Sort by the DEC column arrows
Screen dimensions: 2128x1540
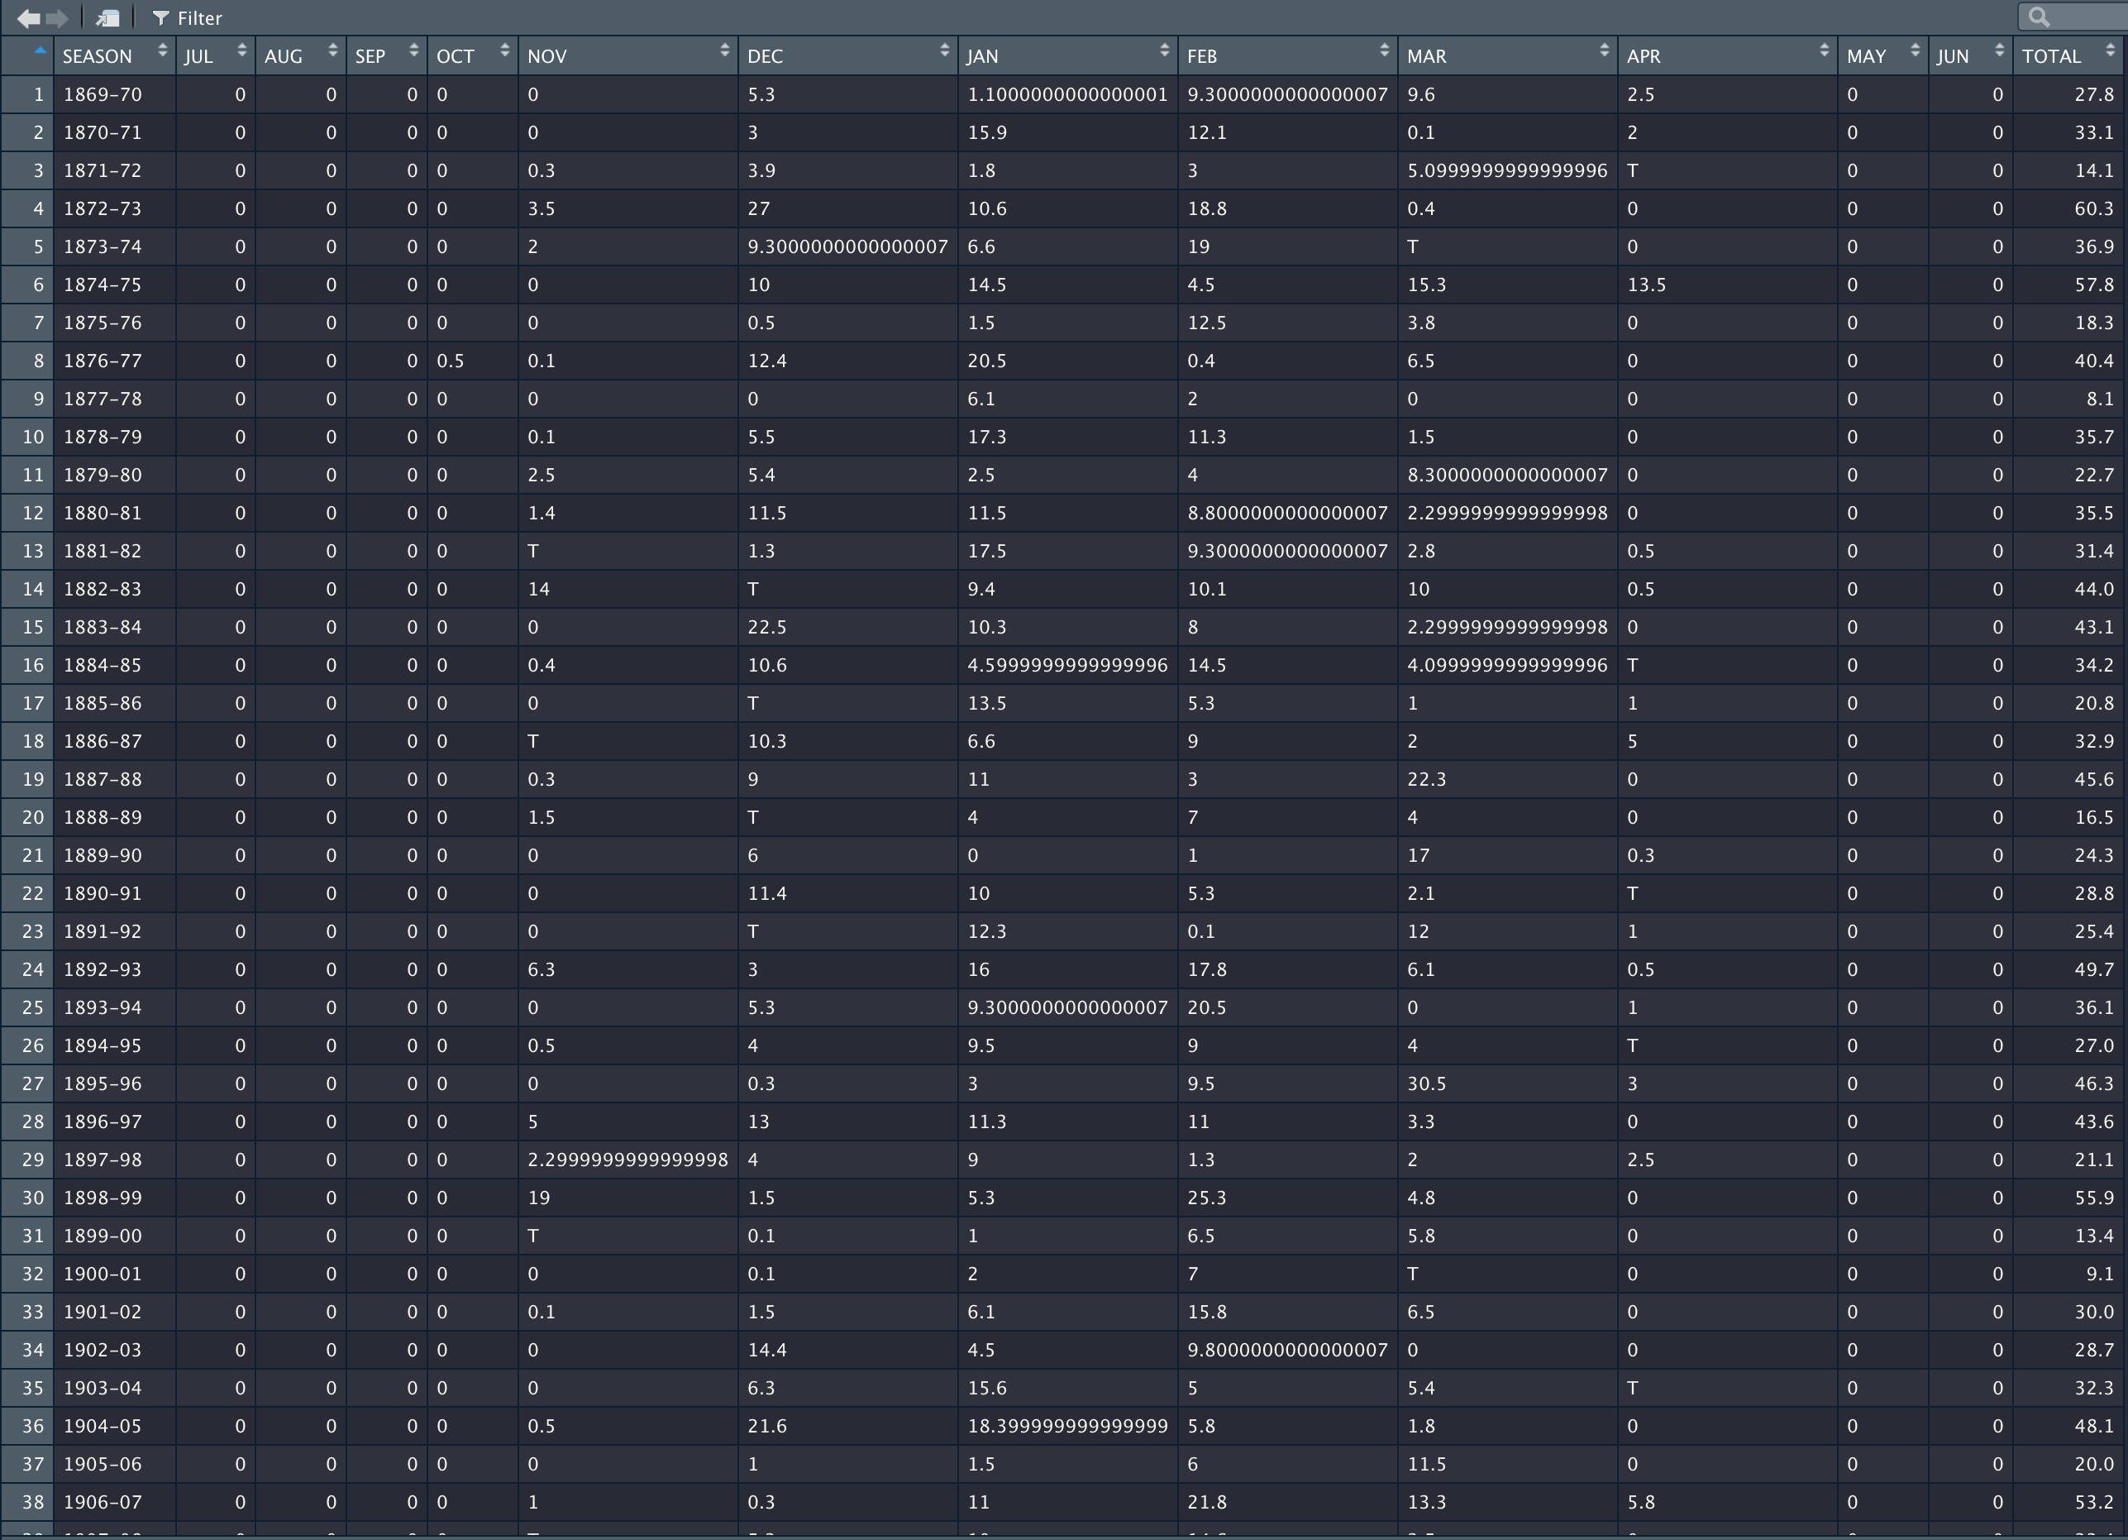pos(945,50)
